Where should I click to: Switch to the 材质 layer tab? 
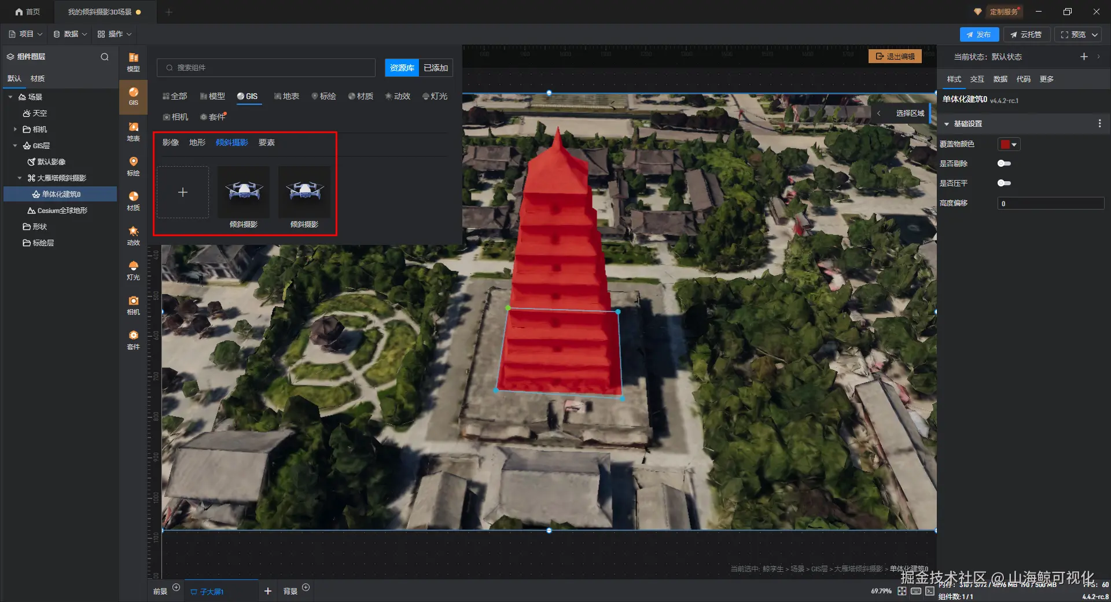pyautogui.click(x=38, y=79)
